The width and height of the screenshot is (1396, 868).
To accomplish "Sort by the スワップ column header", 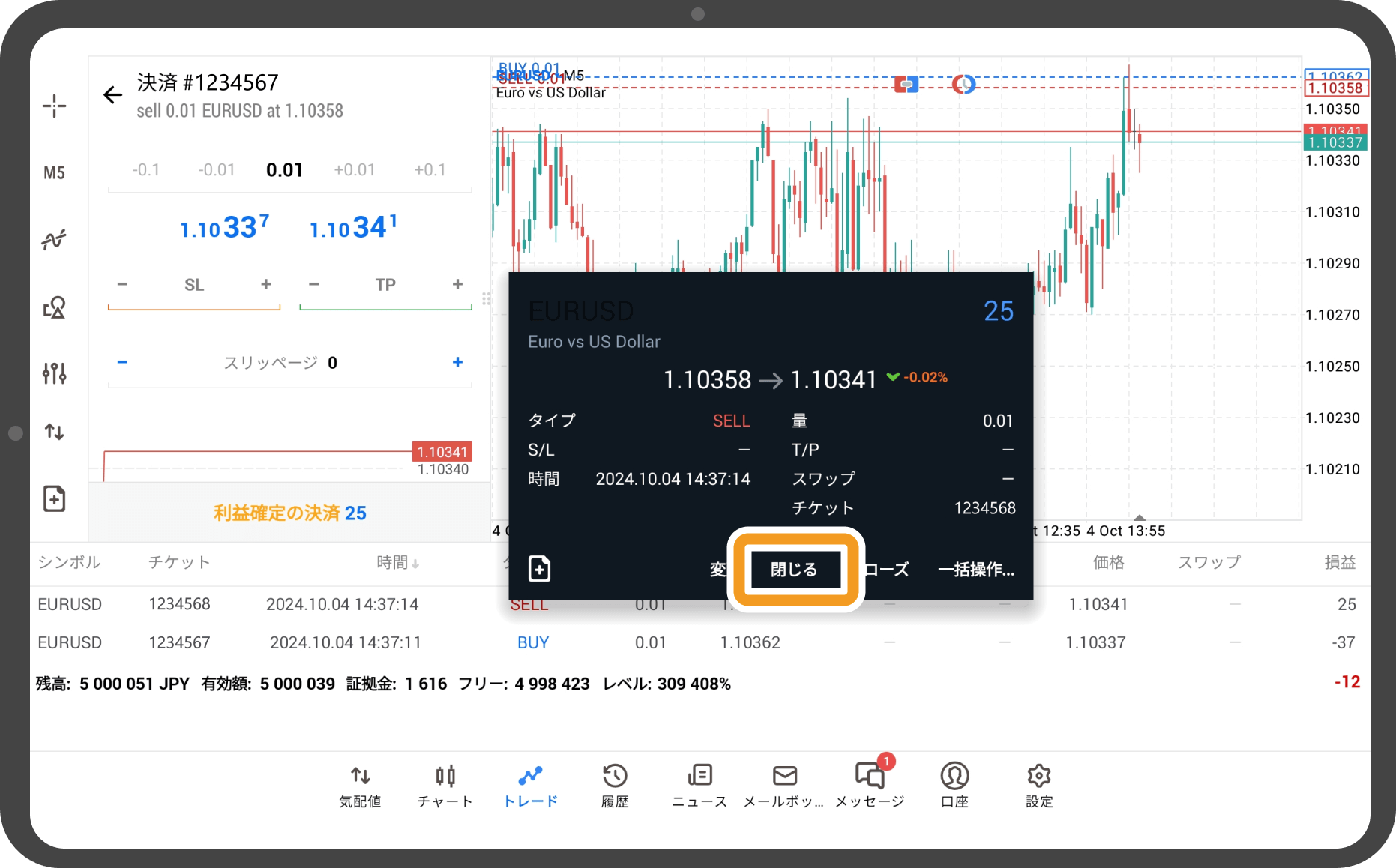I will [x=1209, y=562].
